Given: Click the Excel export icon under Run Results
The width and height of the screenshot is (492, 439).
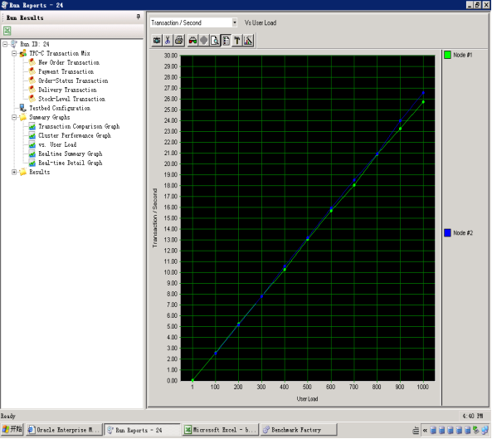Looking at the screenshot, I should (x=7, y=31).
